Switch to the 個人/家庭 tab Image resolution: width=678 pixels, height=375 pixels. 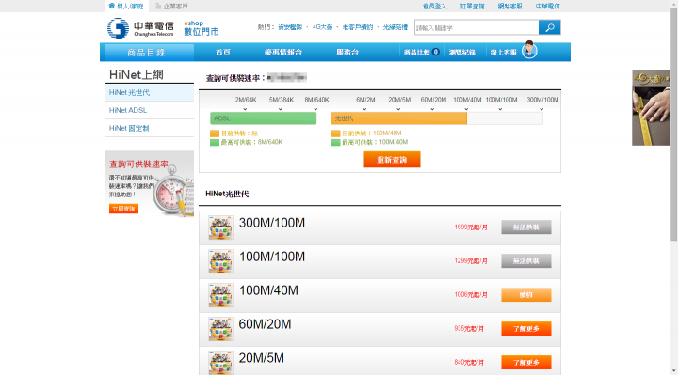click(x=126, y=6)
